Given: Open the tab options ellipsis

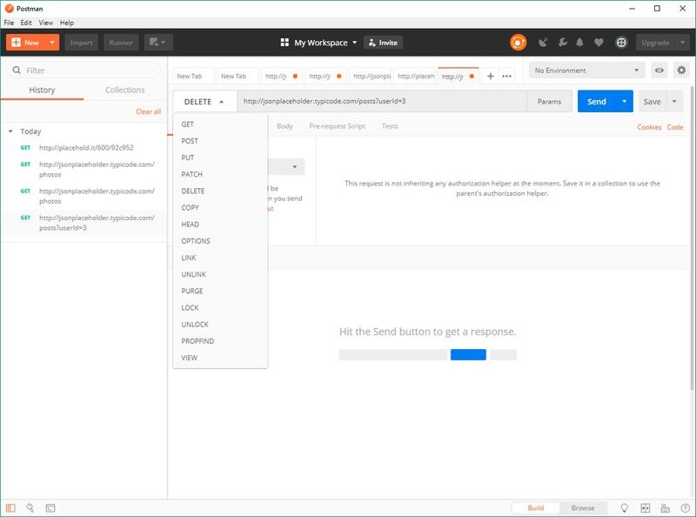Looking at the screenshot, I should (x=506, y=77).
